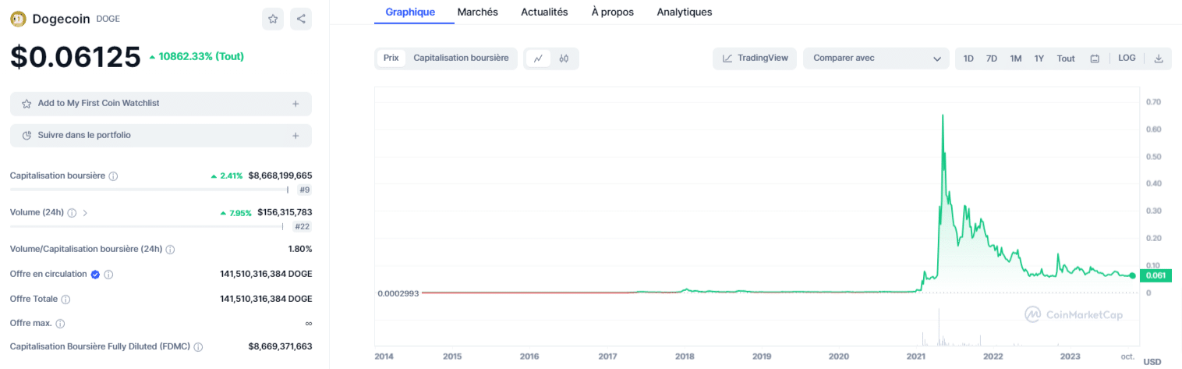Open the calendar date range picker

tap(1095, 59)
